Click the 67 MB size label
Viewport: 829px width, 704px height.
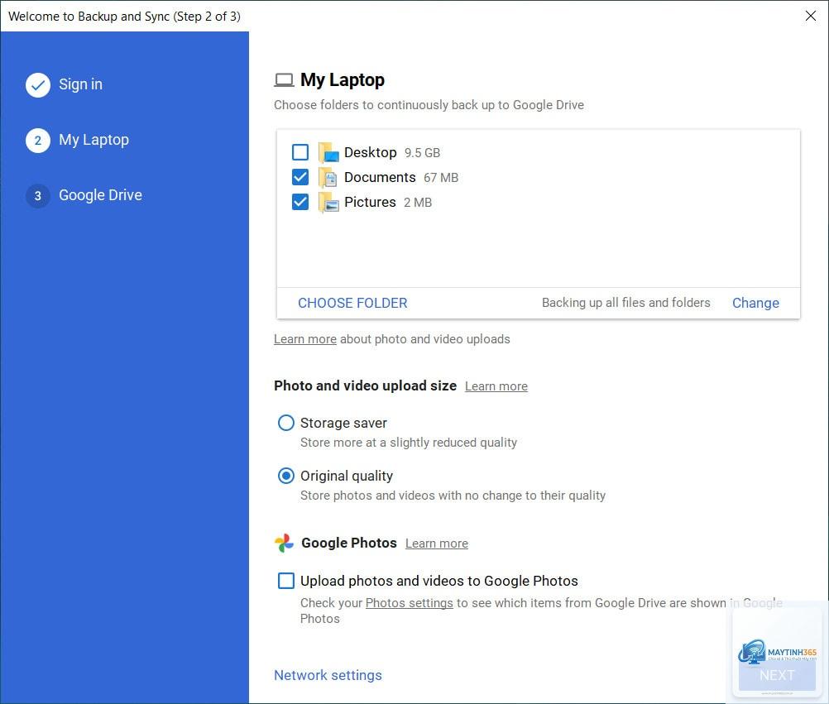click(x=441, y=178)
